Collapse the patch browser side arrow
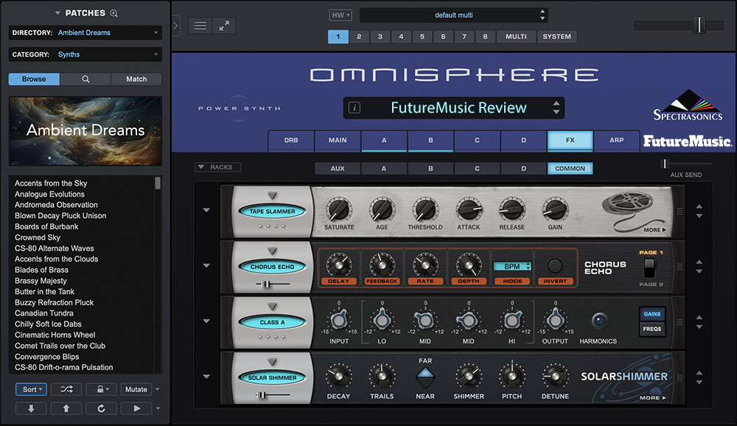This screenshot has height=426, width=737. (x=176, y=26)
